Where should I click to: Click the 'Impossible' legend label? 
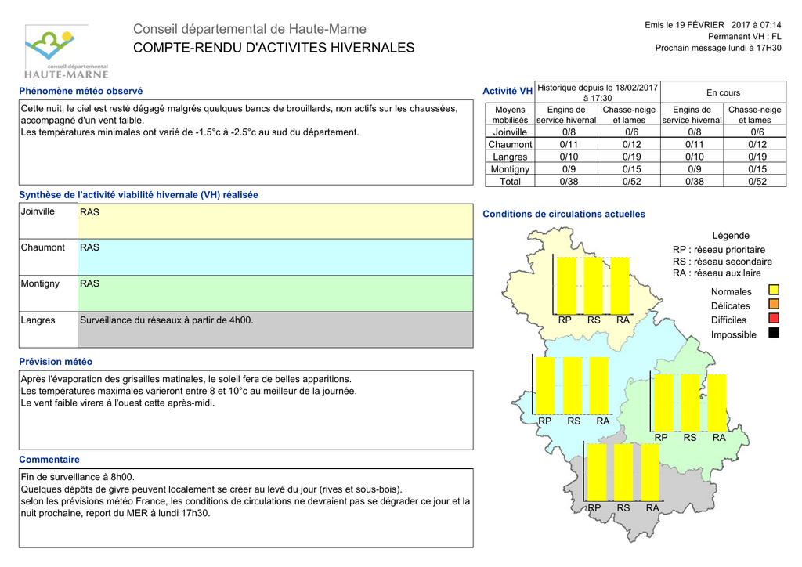pyautogui.click(x=733, y=335)
